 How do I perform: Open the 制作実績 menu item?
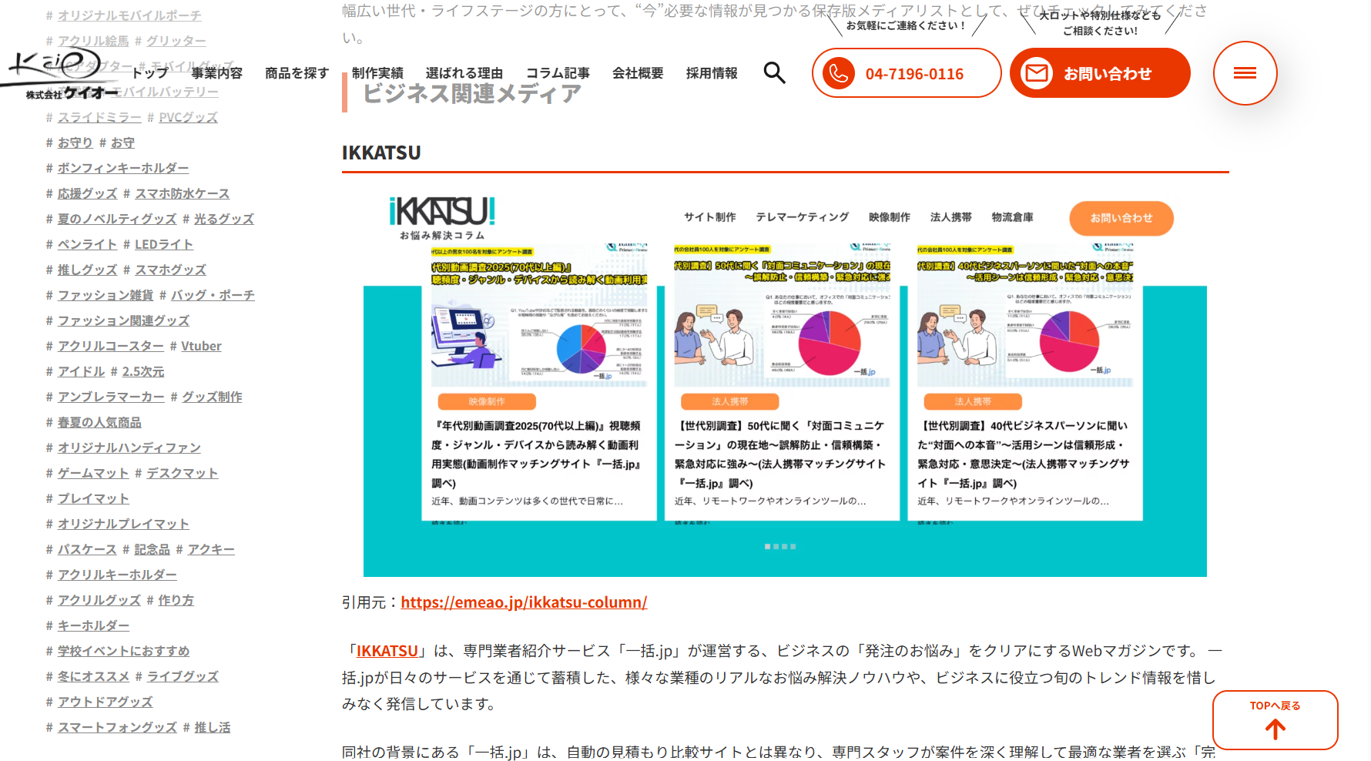coord(377,73)
